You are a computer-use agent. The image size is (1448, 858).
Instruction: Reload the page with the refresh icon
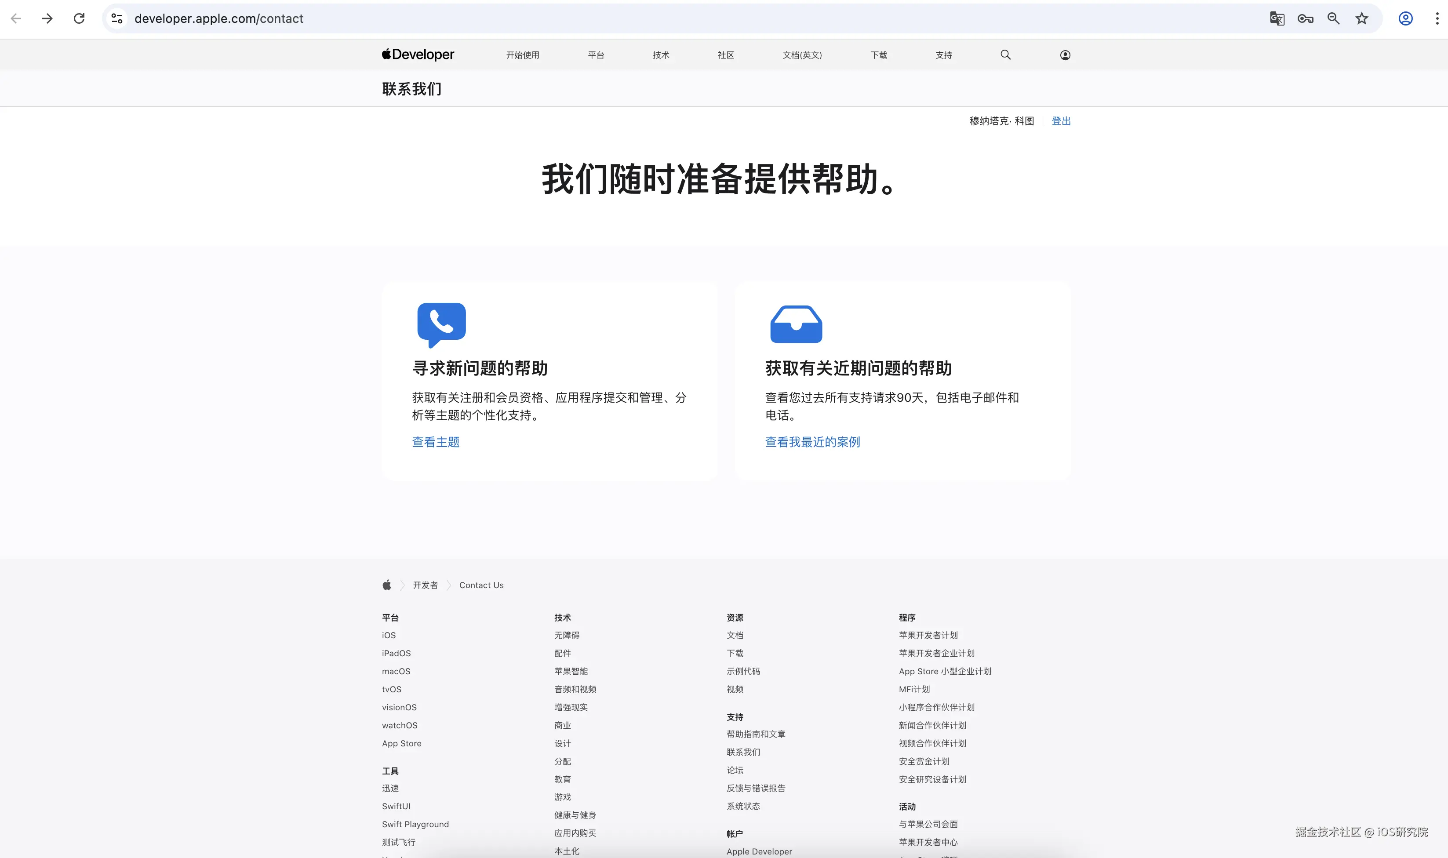coord(79,18)
